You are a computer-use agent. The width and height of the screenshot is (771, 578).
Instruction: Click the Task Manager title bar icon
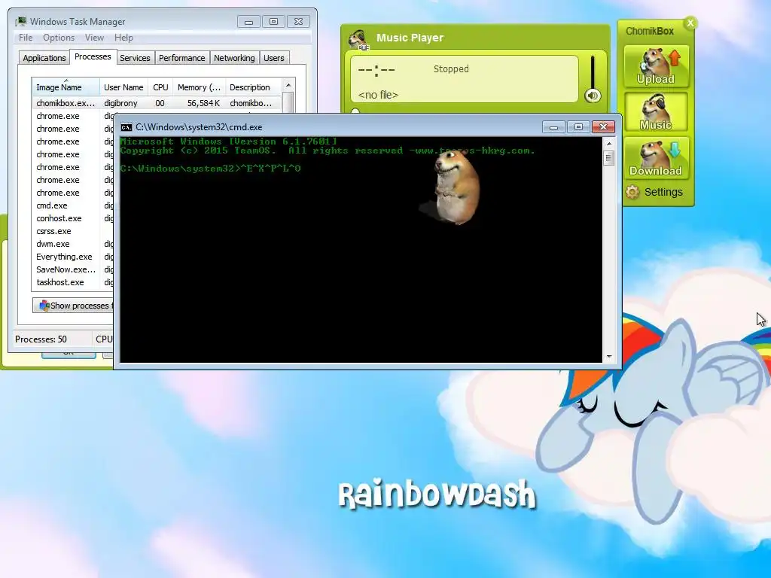(x=20, y=22)
